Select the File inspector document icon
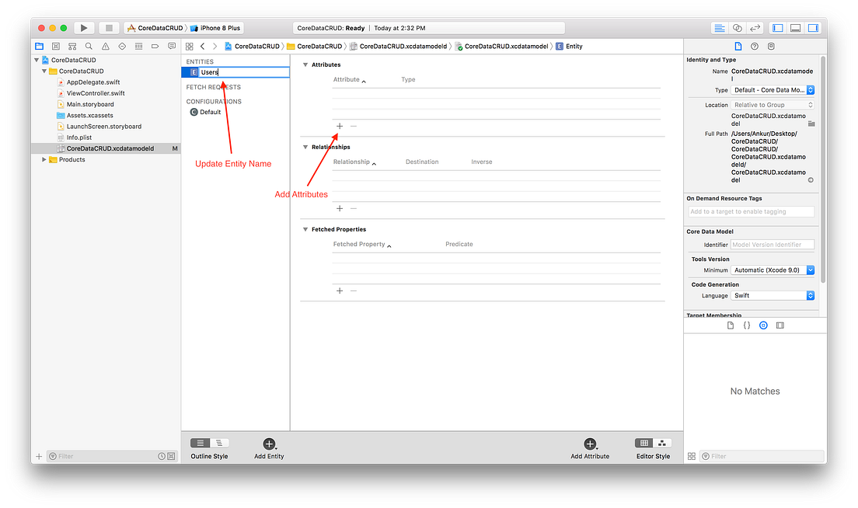Image resolution: width=858 pixels, height=508 pixels. click(x=738, y=46)
